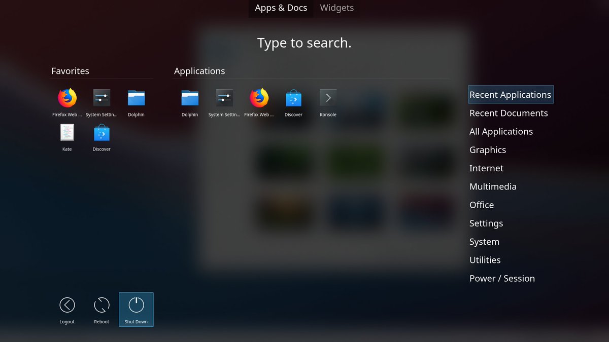Open System Settings from Favorites
This screenshot has width=609, height=342.
click(x=101, y=100)
